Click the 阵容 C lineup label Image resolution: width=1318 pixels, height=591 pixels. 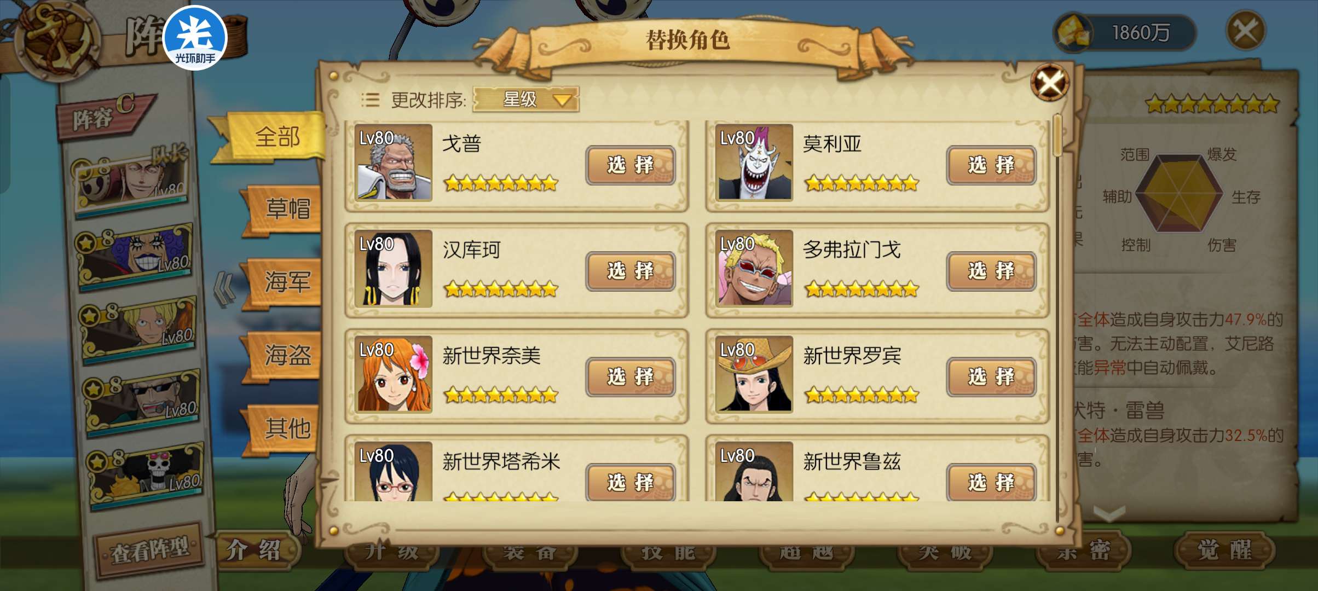point(104,116)
